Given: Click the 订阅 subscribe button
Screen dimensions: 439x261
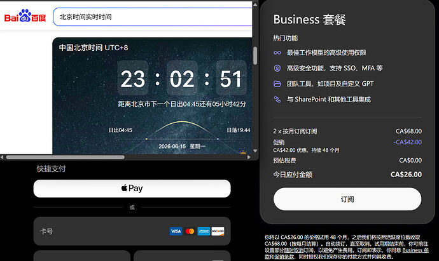Looking at the screenshot, I should (x=347, y=199).
